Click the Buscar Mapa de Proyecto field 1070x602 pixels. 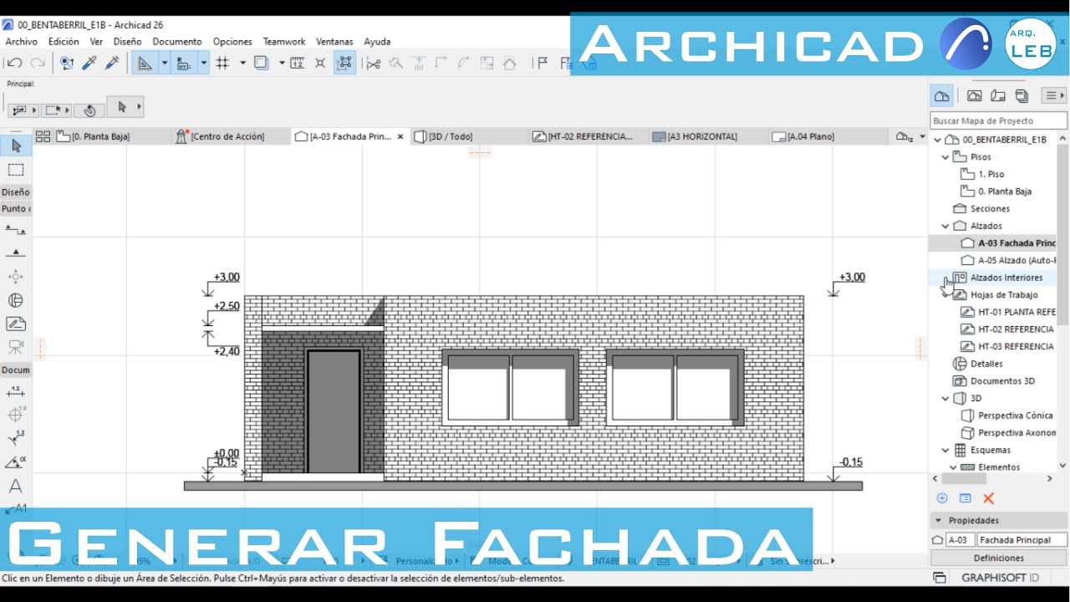pos(998,120)
